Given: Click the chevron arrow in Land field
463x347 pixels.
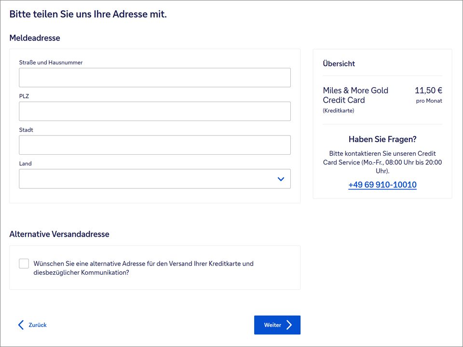Looking at the screenshot, I should coord(281,179).
